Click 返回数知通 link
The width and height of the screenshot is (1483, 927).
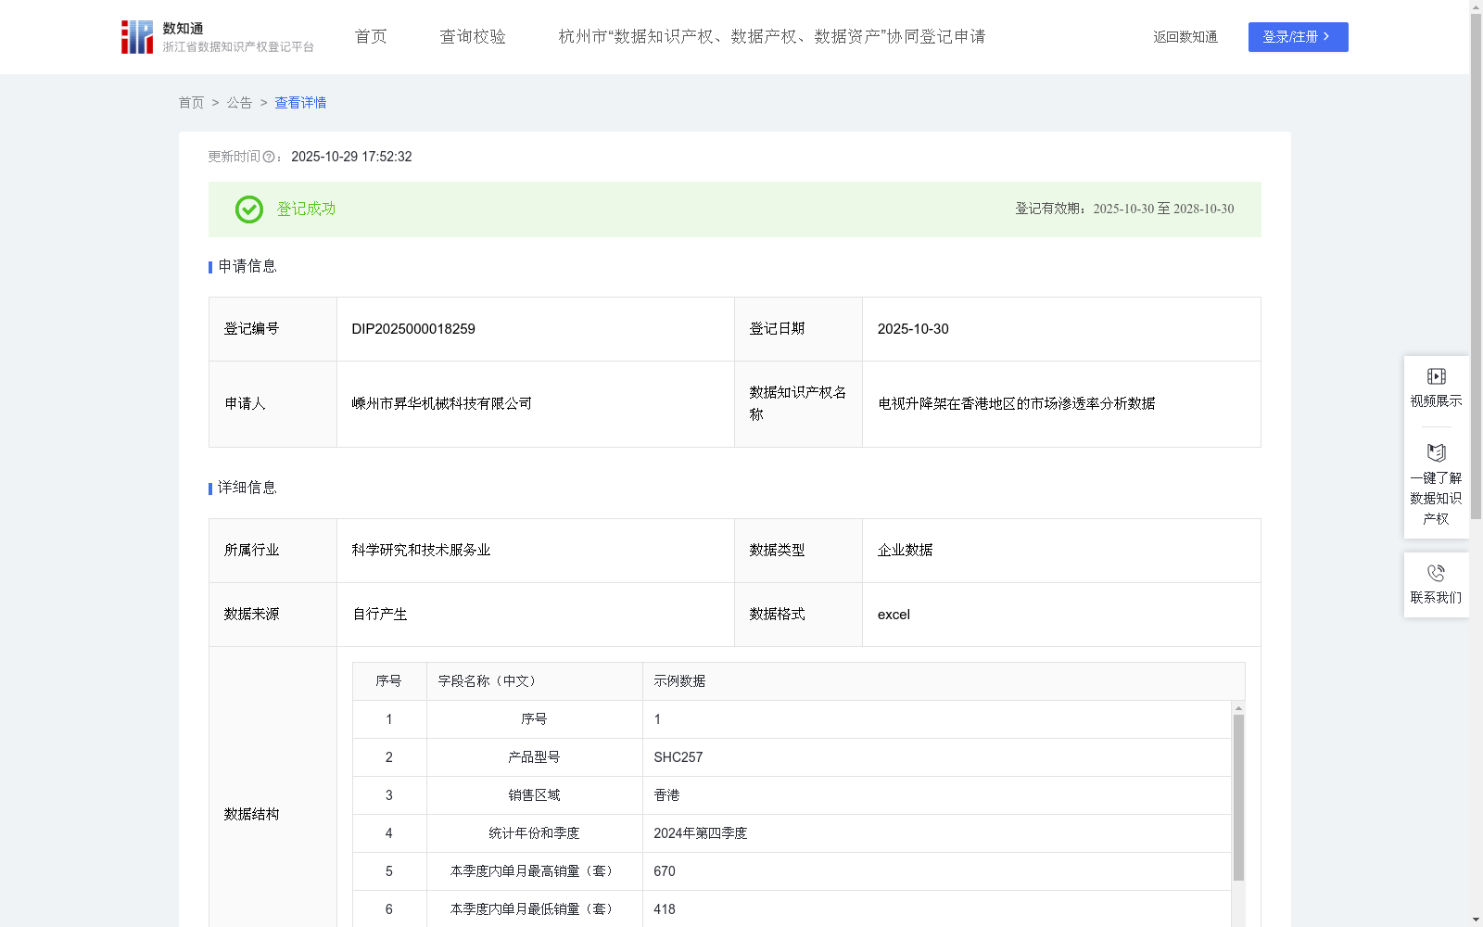click(1185, 37)
